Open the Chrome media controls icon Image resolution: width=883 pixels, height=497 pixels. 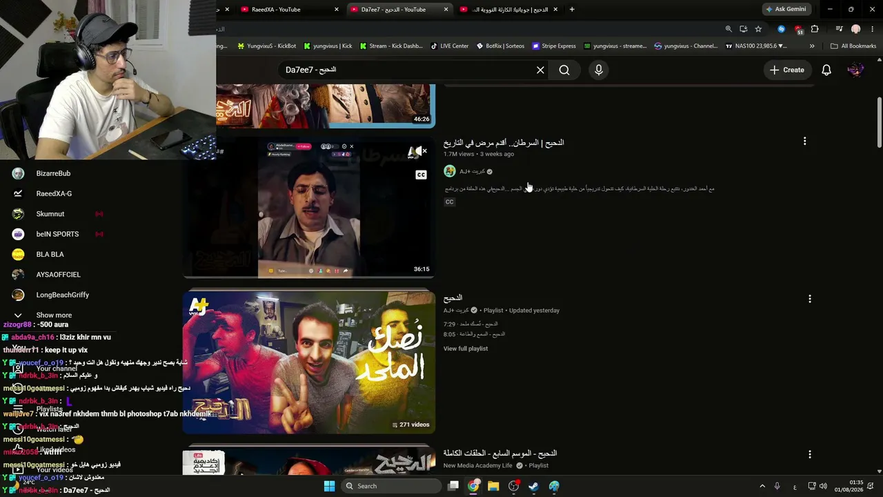click(x=840, y=29)
